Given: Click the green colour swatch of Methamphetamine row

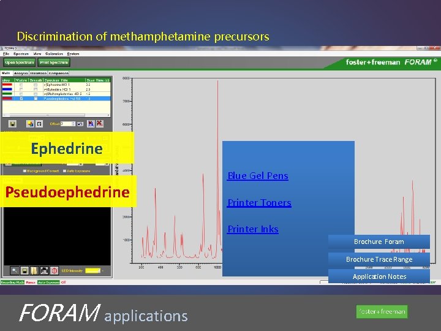Looking at the screenshot, I should click(7, 94).
